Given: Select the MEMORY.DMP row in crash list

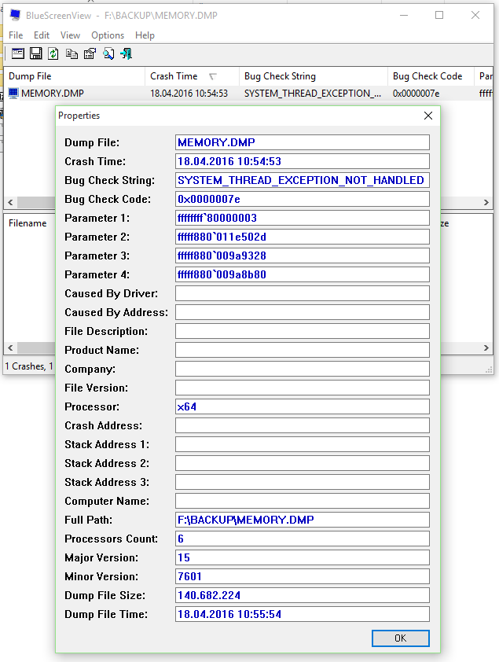Looking at the screenshot, I should (248, 93).
